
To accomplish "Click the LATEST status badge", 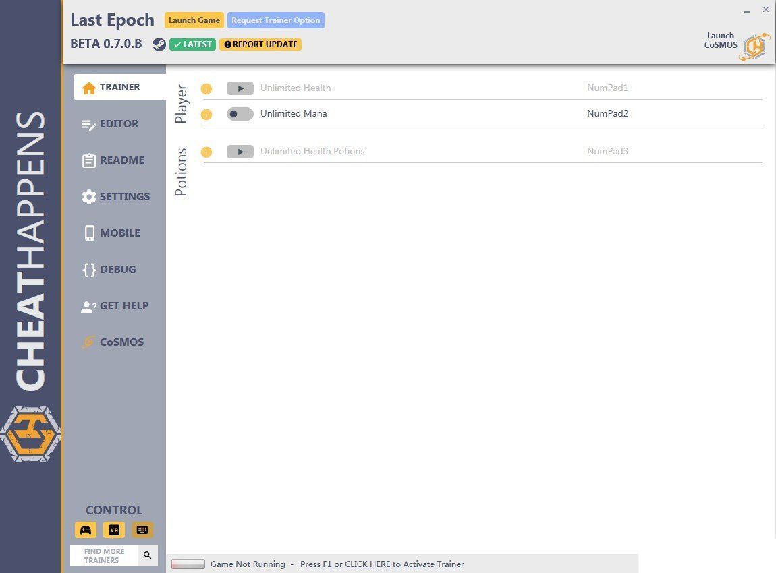I will tap(192, 44).
